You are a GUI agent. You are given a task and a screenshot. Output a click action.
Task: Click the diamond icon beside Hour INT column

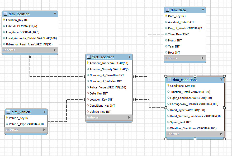[166, 52]
